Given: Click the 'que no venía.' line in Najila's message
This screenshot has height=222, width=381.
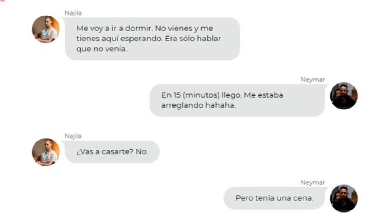Looking at the screenshot, I should click(102, 49).
